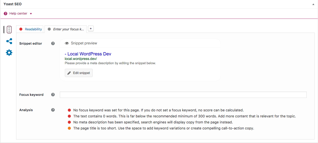Click the Yoast SEO panel title

tap(13, 4)
